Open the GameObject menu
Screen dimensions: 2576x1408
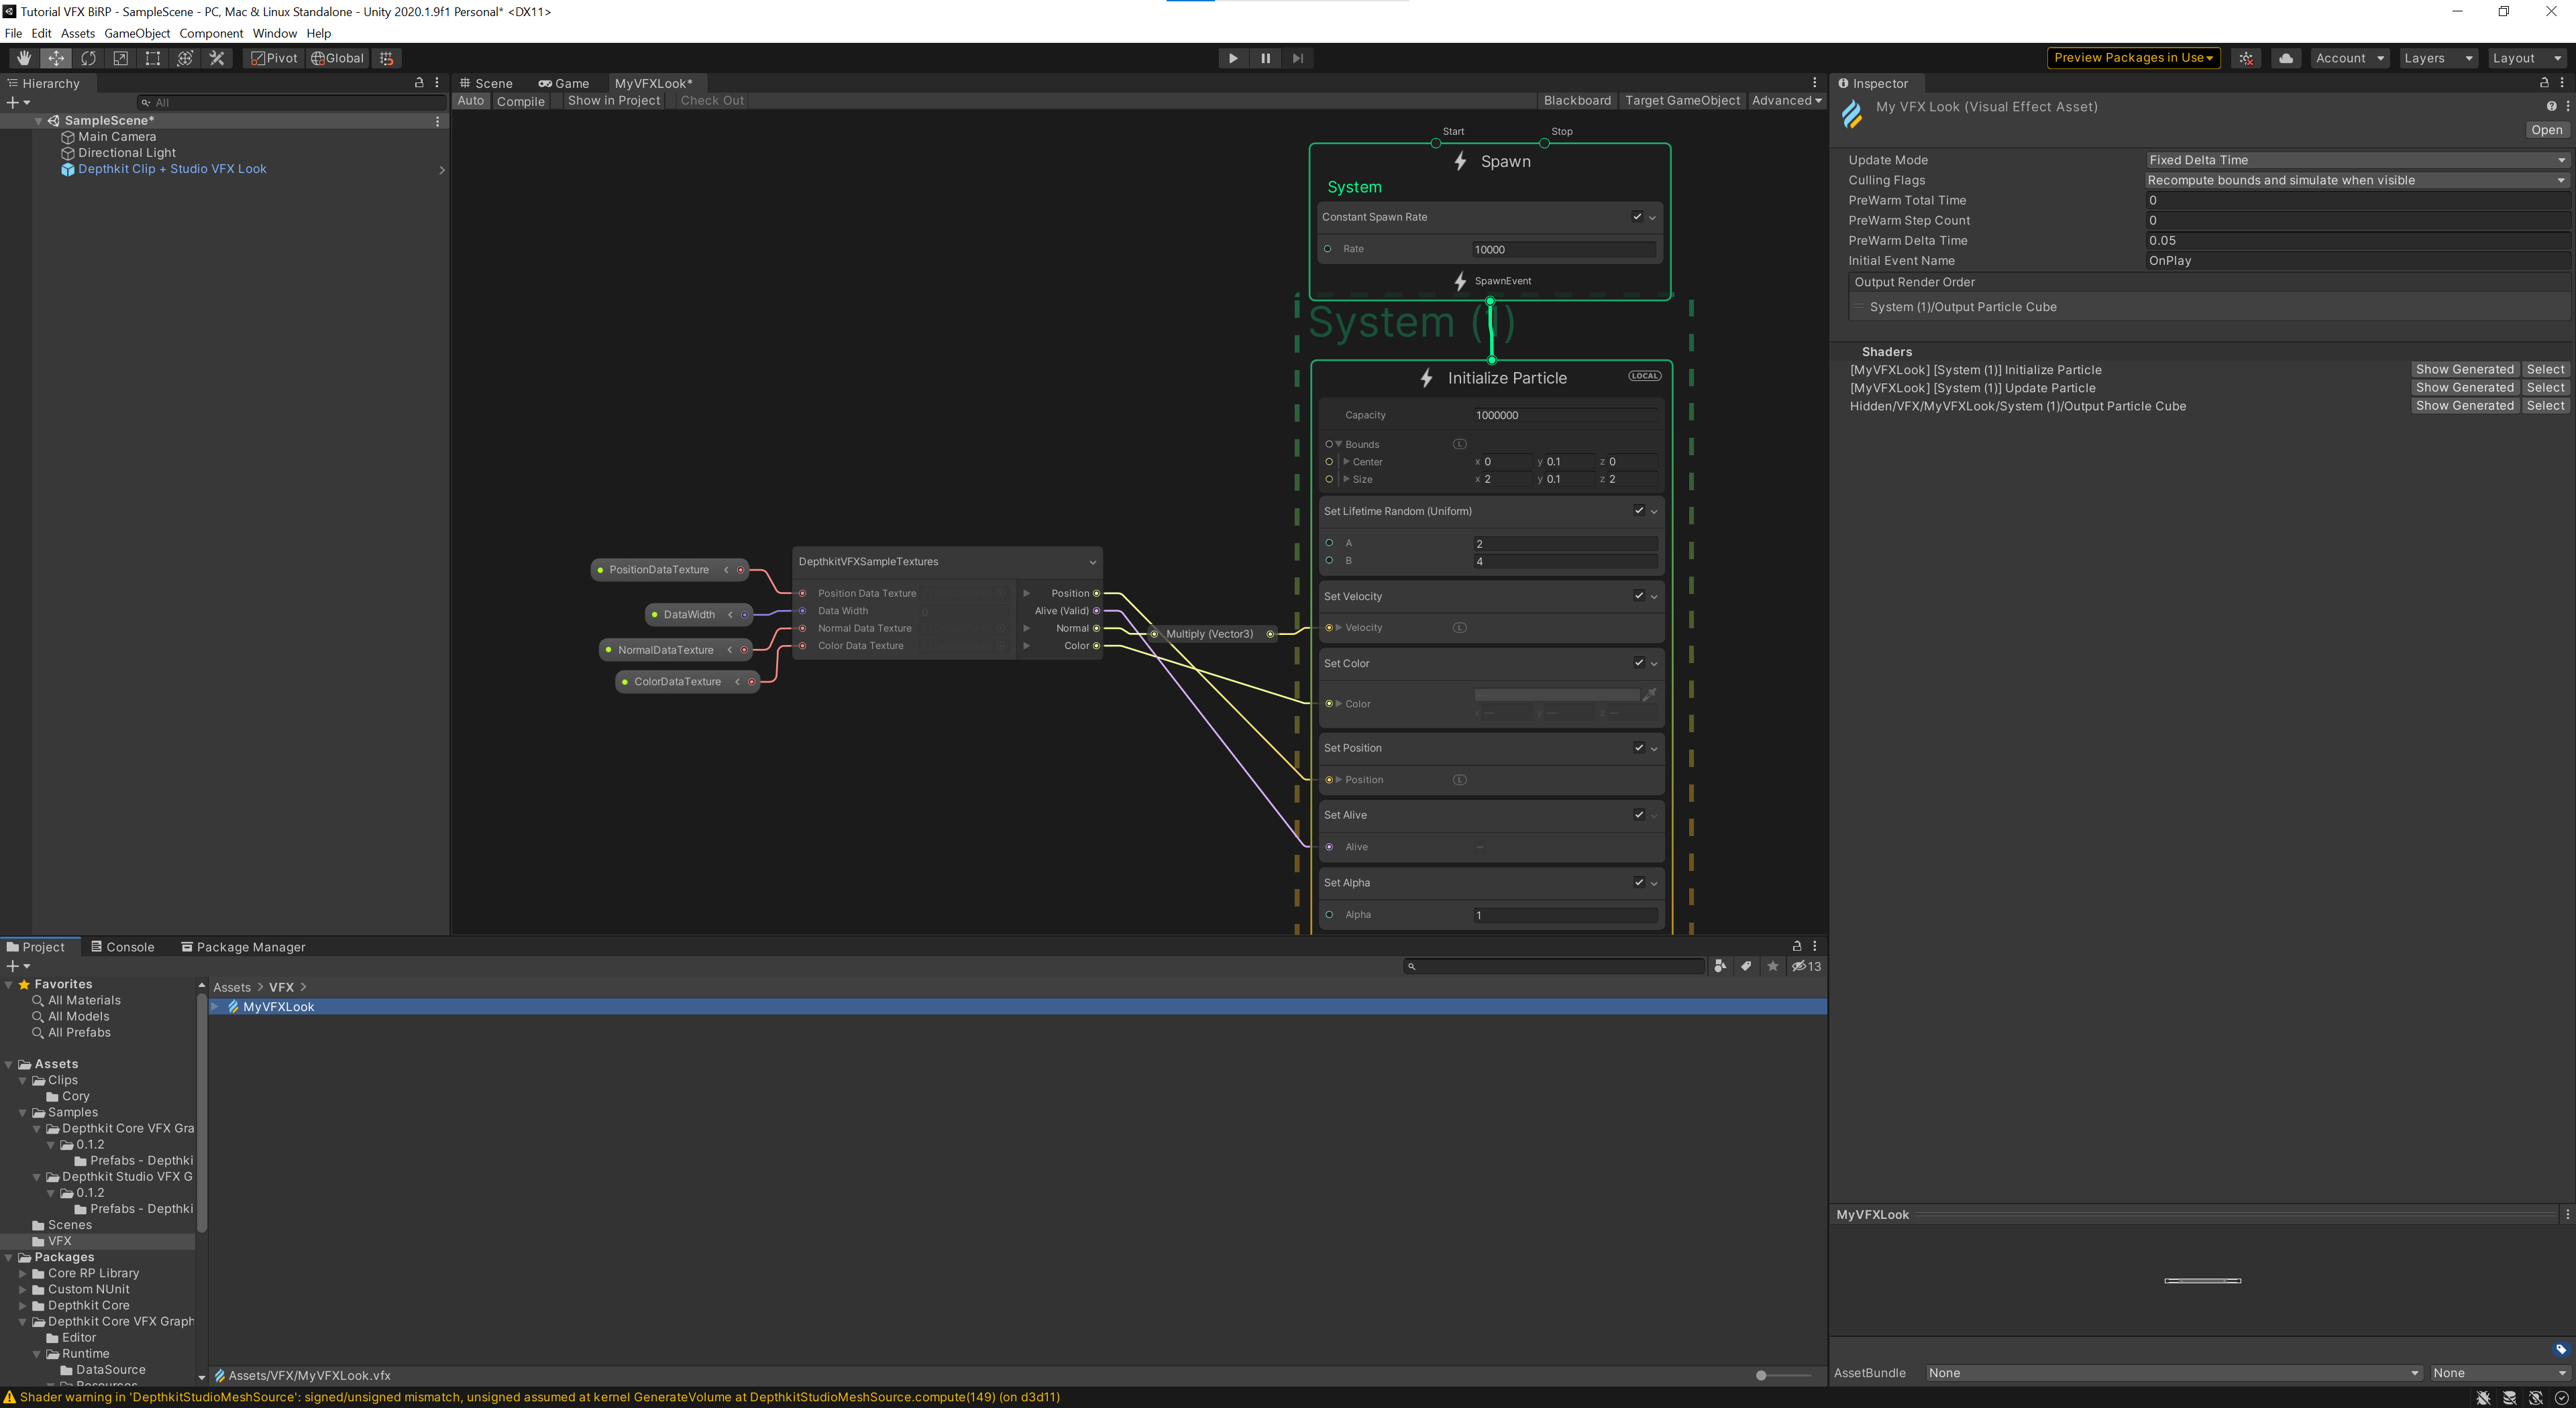click(137, 33)
